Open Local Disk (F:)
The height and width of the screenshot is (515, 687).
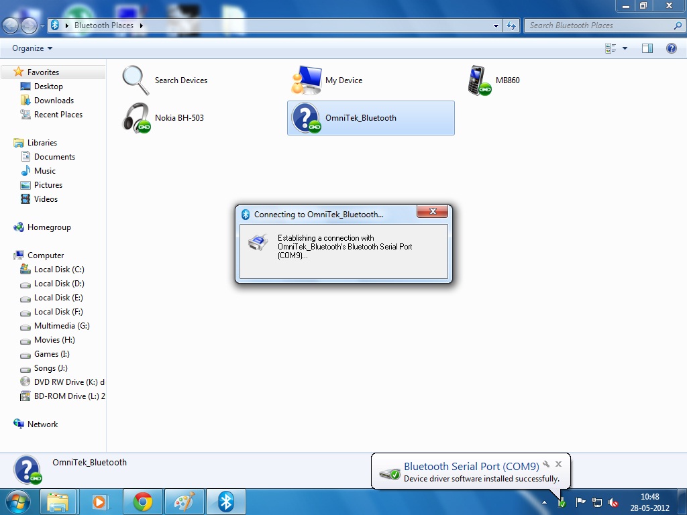tap(58, 311)
